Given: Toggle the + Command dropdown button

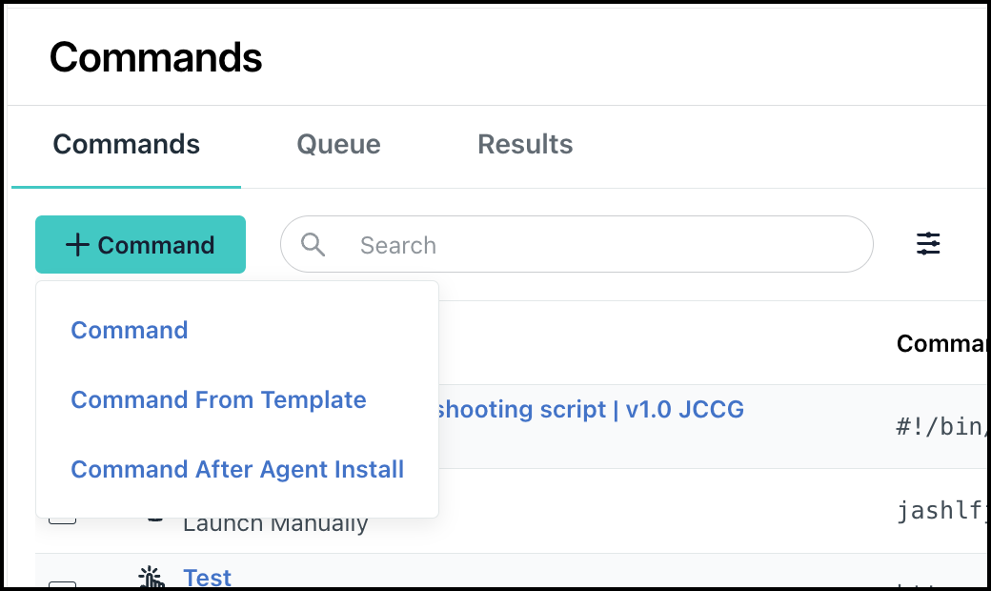Looking at the screenshot, I should click(x=140, y=245).
